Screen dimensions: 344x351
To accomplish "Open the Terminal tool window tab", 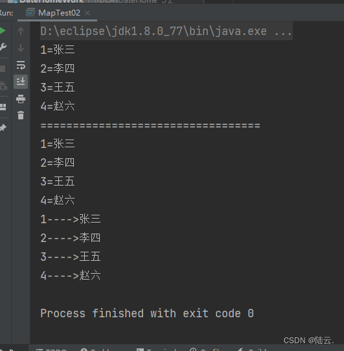I will click(157, 349).
